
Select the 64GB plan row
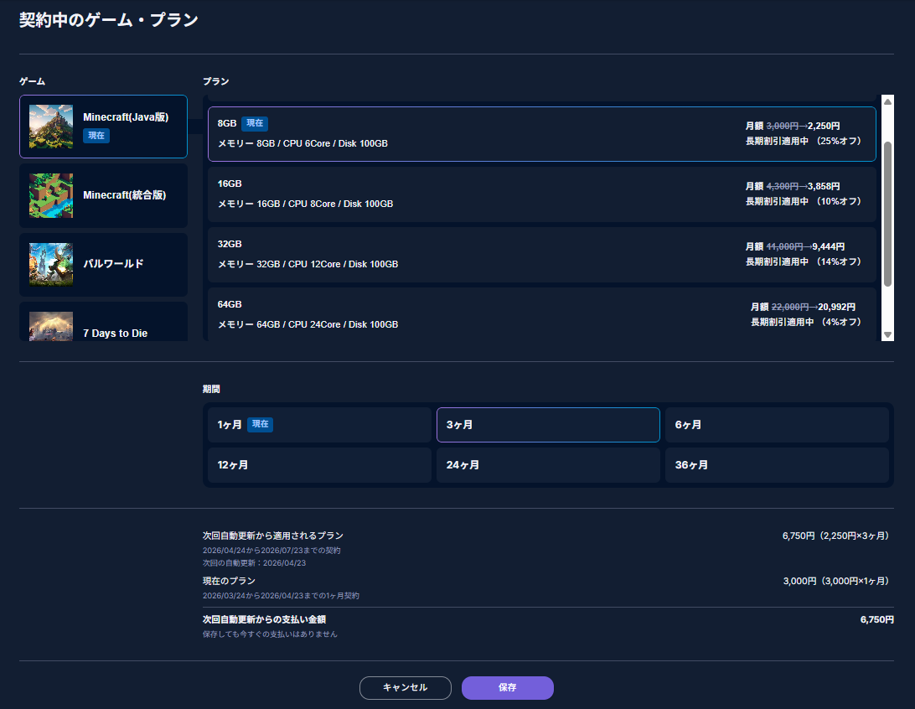(x=541, y=314)
